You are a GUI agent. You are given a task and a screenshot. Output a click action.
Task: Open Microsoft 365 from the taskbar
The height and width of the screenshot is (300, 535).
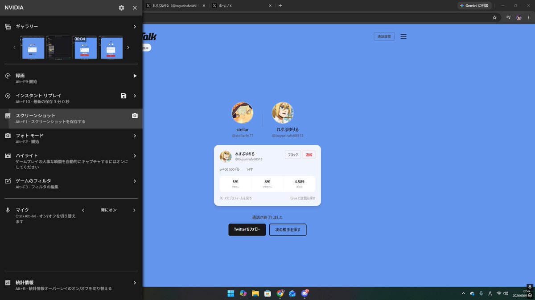tap(243, 293)
